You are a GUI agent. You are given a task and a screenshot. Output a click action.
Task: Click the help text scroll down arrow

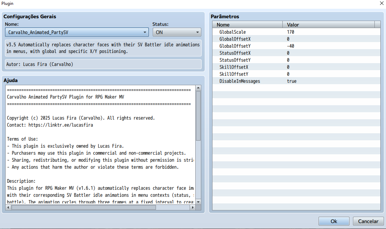tap(198, 202)
